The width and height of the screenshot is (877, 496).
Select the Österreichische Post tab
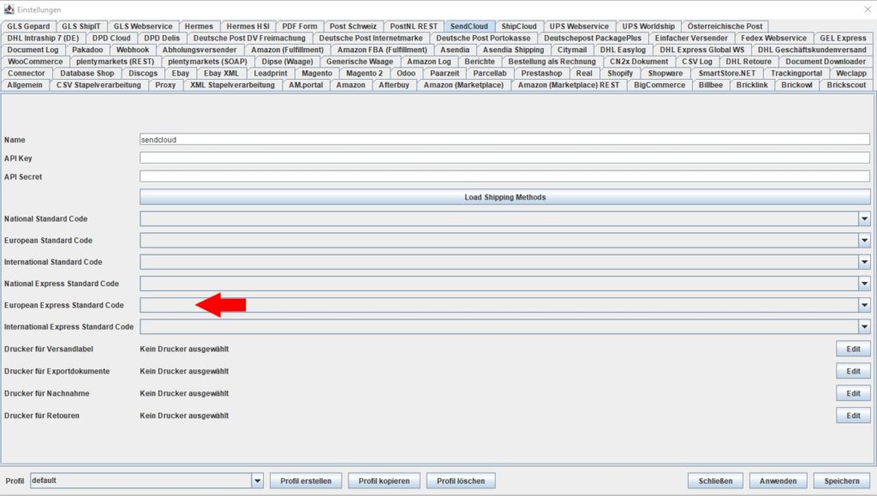(725, 27)
